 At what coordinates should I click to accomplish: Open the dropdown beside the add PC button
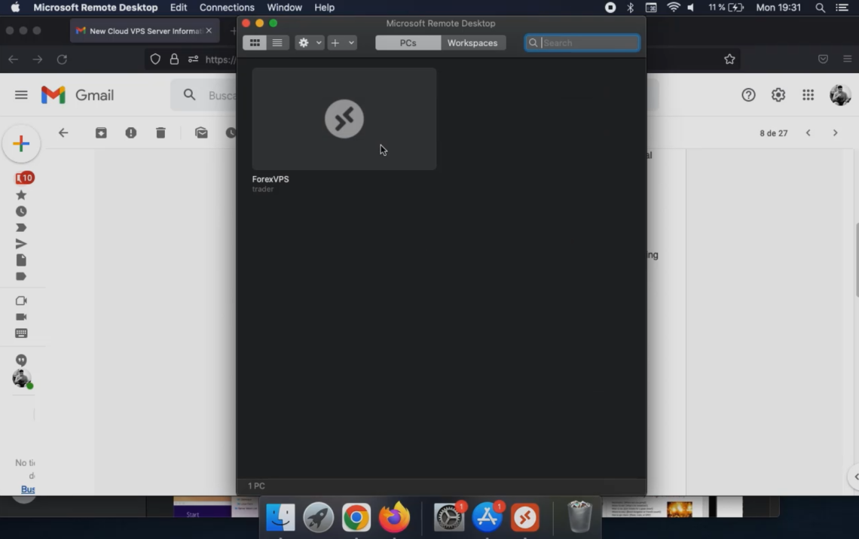point(350,42)
